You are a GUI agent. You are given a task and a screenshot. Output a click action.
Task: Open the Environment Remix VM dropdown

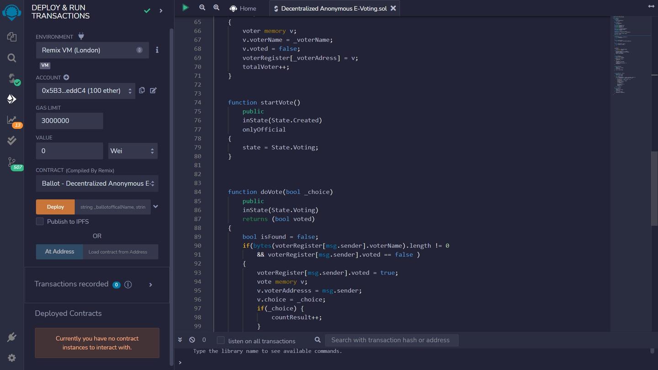(x=92, y=50)
